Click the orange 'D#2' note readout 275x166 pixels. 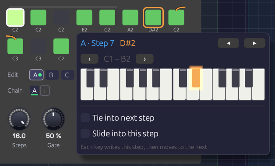tap(128, 43)
